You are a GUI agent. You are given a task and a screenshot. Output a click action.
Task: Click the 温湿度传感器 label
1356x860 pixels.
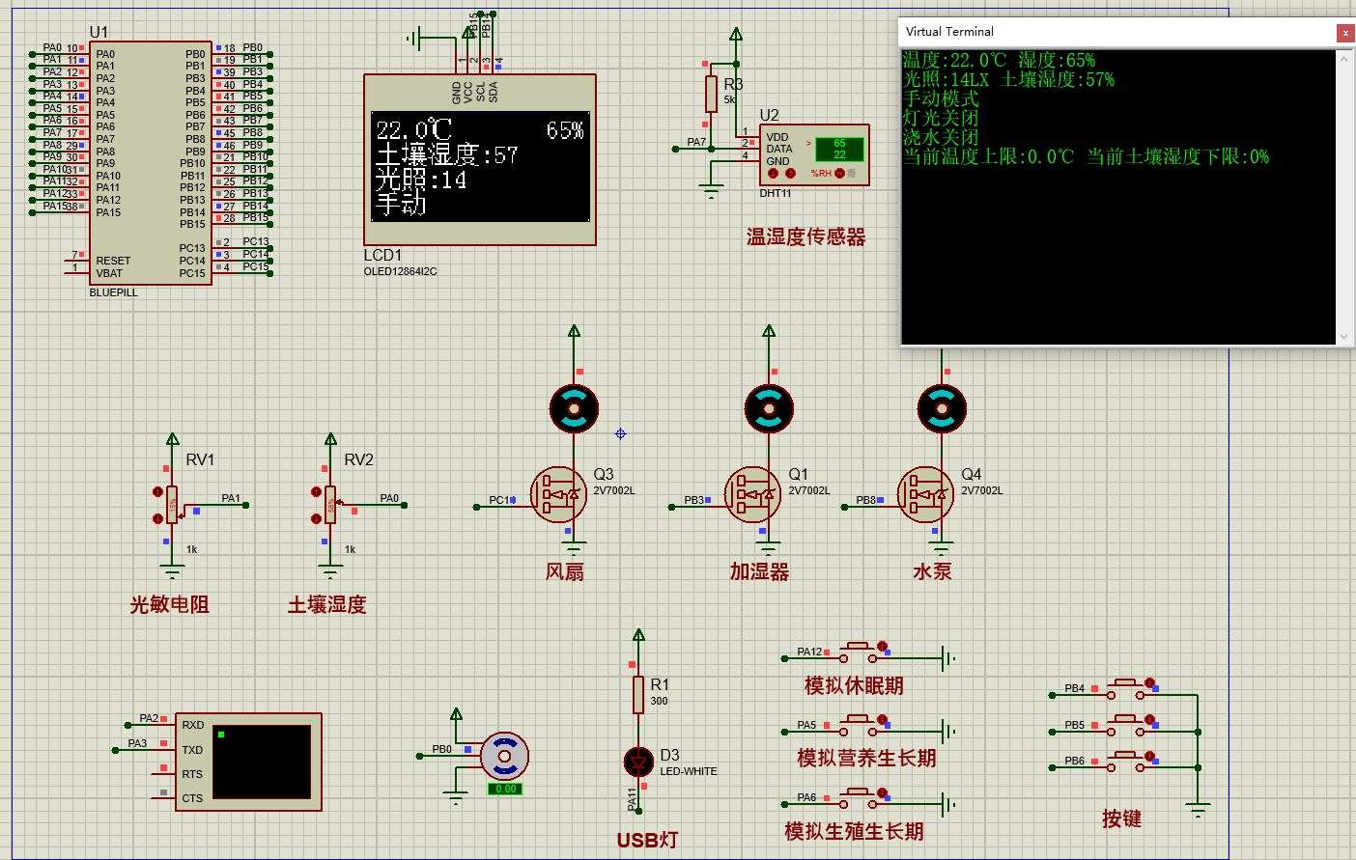pos(805,237)
